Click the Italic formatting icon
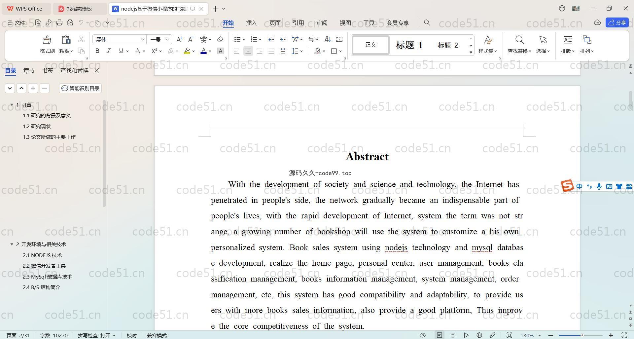 point(109,51)
